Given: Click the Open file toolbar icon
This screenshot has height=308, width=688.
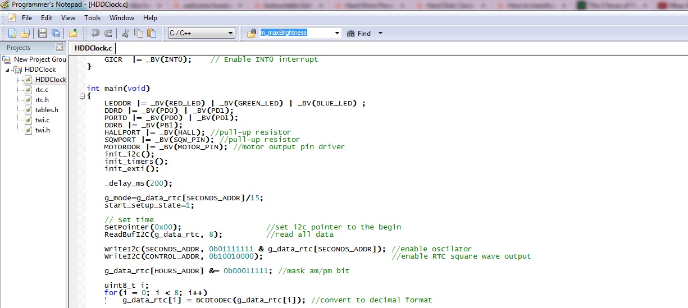Looking at the screenshot, I should (x=25, y=33).
